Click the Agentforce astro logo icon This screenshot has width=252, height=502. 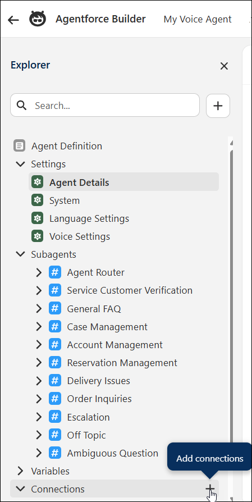pos(38,19)
